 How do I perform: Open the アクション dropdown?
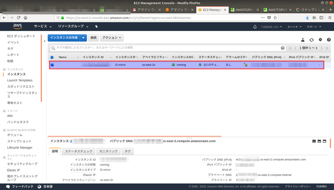[x=112, y=38]
